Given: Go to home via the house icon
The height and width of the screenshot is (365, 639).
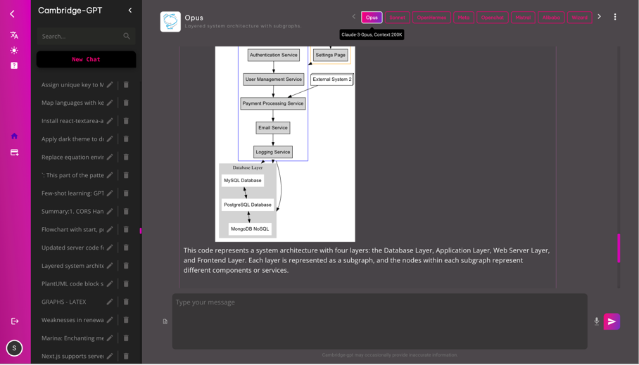Looking at the screenshot, I should pos(14,136).
